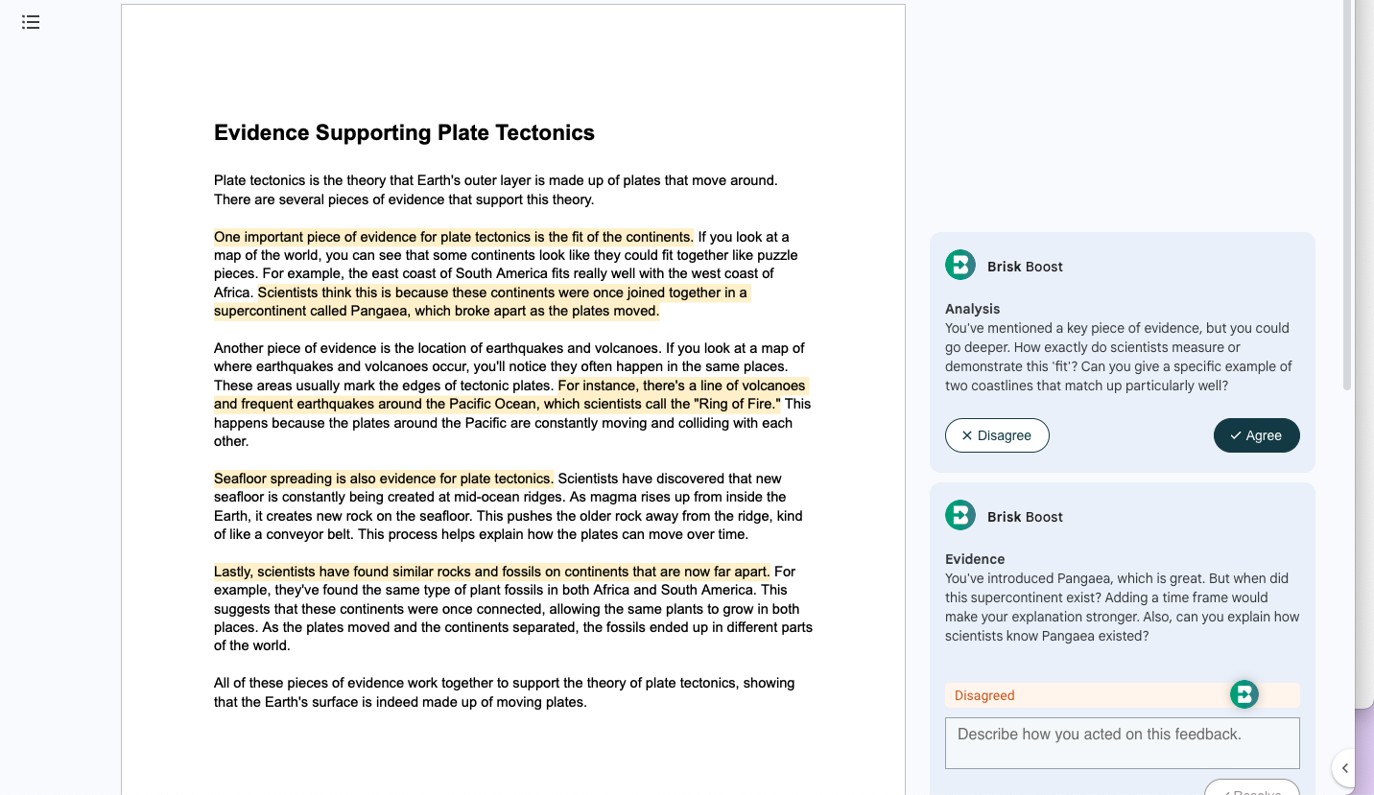The image size is (1374, 795).
Task: Open the document outline icon
Action: pyautogui.click(x=31, y=22)
